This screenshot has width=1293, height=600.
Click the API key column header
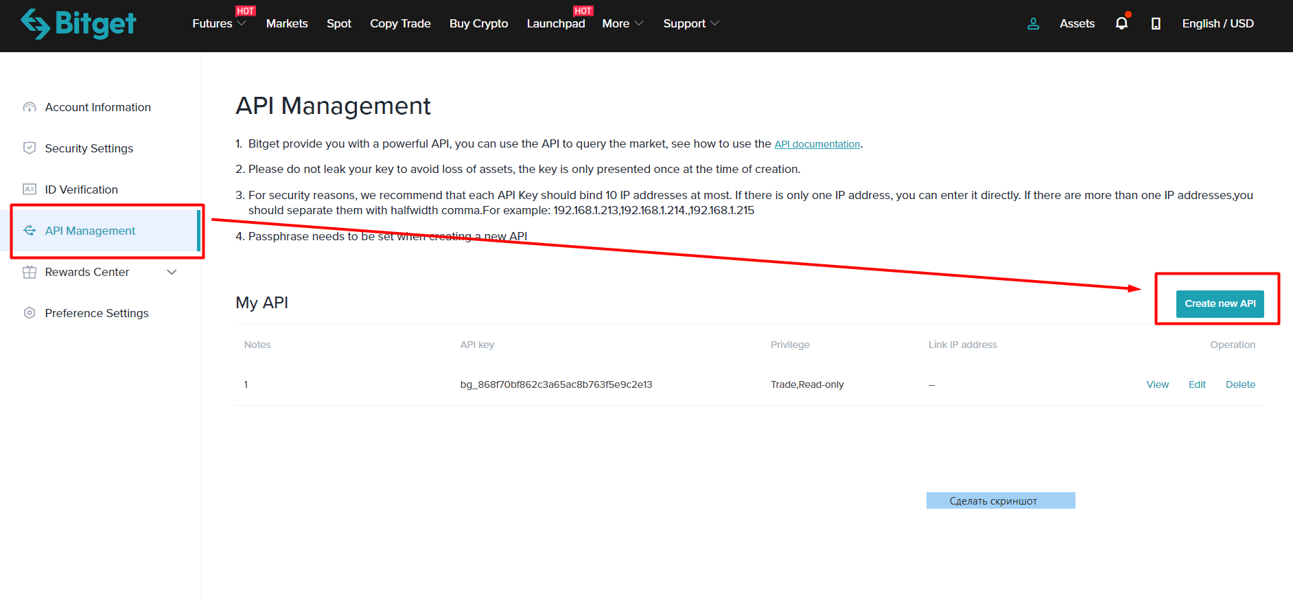click(477, 345)
